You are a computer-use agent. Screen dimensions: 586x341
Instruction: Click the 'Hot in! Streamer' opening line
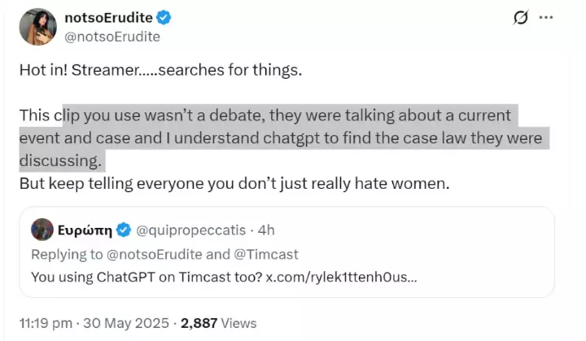[x=160, y=69]
